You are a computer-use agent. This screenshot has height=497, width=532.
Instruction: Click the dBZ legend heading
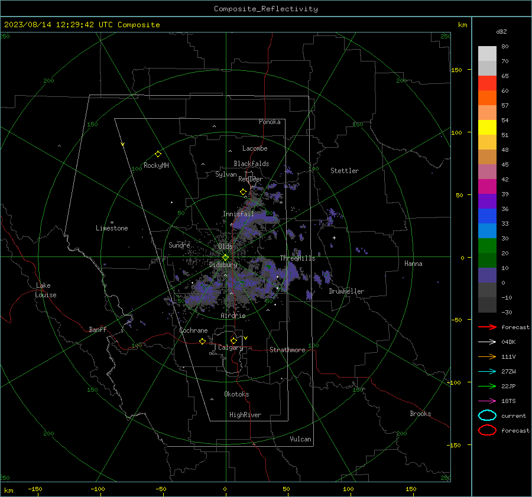501,31
